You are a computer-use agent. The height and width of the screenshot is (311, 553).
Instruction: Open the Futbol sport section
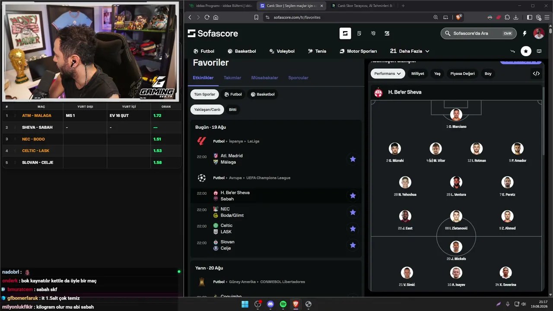(204, 51)
